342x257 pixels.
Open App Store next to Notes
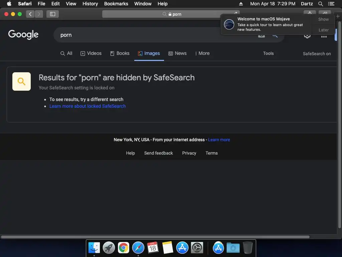[x=182, y=248]
